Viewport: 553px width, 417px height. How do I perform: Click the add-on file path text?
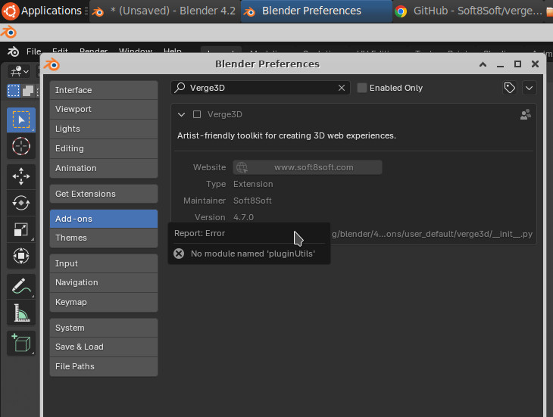pos(432,234)
